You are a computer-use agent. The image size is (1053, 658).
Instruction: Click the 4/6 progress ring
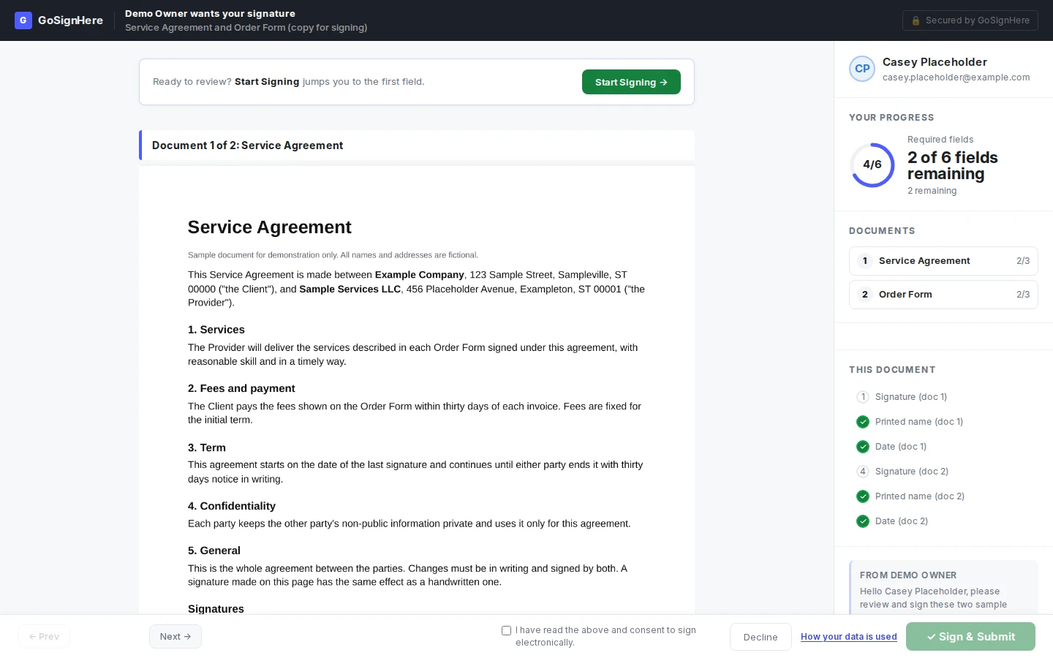(872, 164)
